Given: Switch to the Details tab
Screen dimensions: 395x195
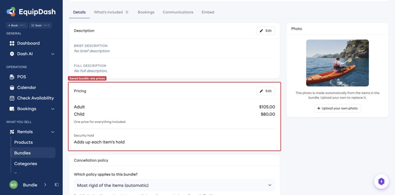Looking at the screenshot, I should 79,12.
